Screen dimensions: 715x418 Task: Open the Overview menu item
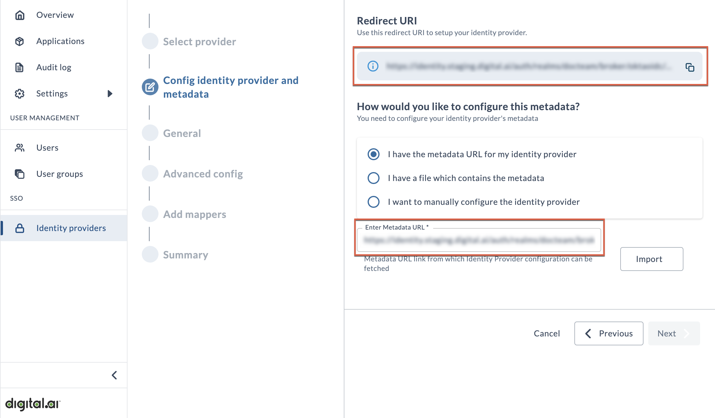click(x=64, y=15)
